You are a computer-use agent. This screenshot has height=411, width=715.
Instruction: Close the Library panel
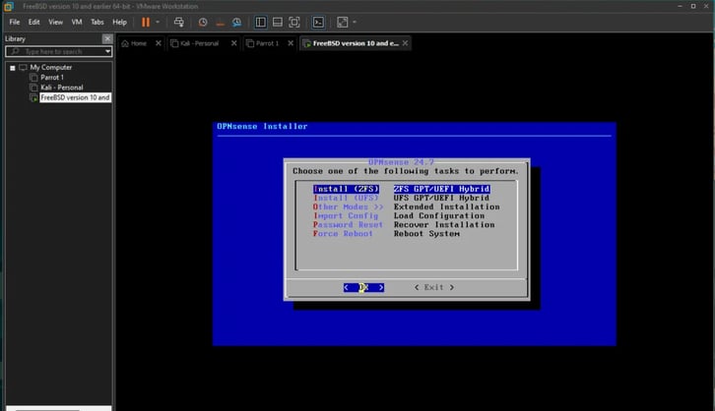point(107,38)
